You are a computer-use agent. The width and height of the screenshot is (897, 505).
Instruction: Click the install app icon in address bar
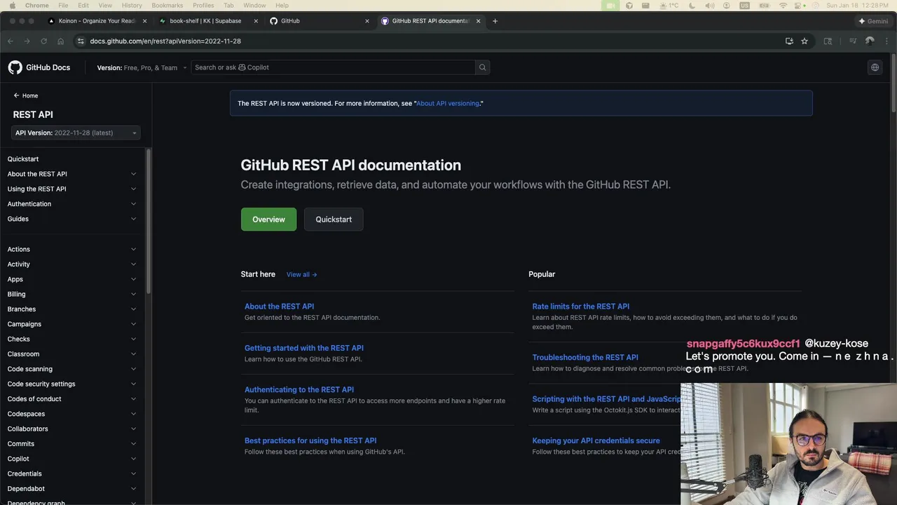789,41
